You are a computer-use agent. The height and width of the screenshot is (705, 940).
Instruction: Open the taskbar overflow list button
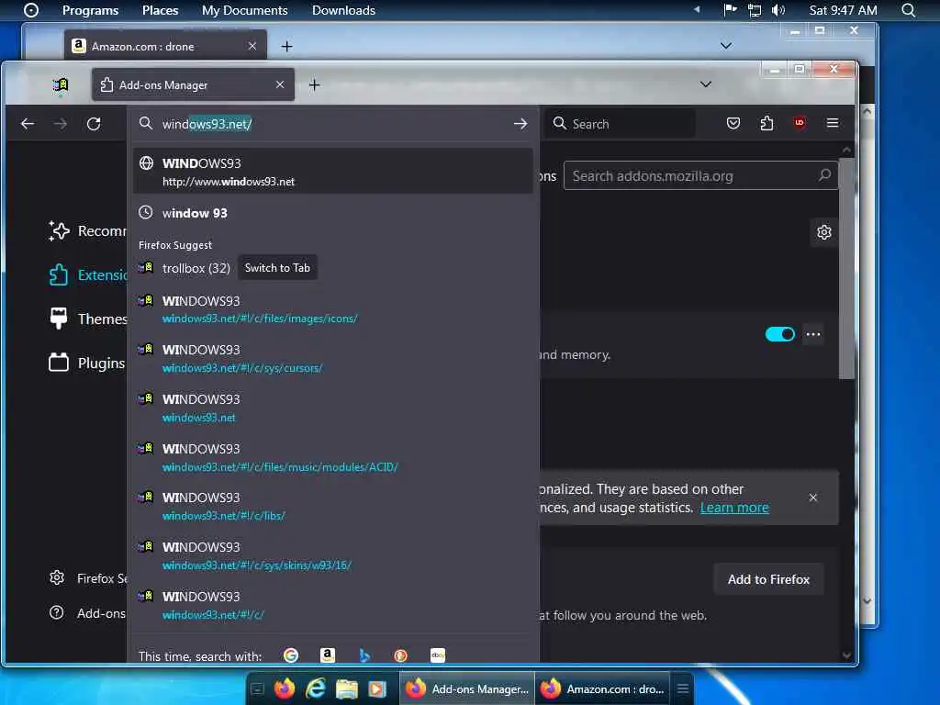click(x=683, y=688)
